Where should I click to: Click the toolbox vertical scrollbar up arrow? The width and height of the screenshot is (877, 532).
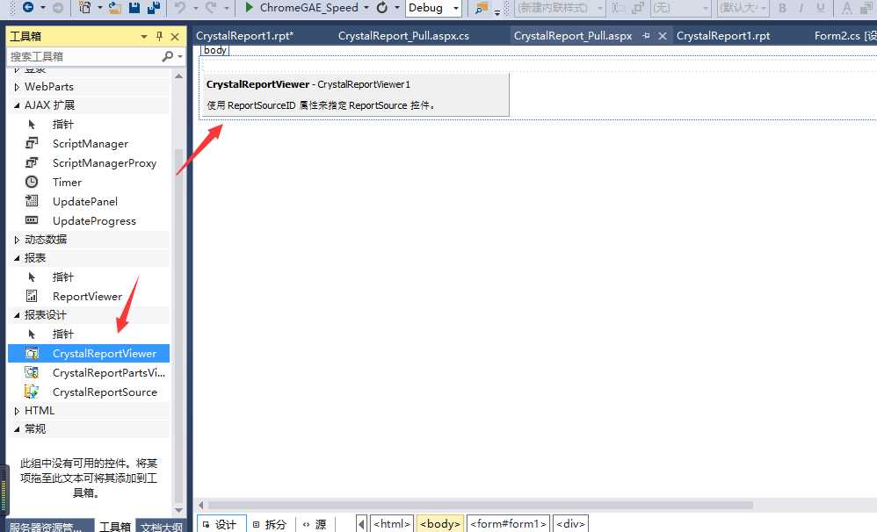(178, 75)
